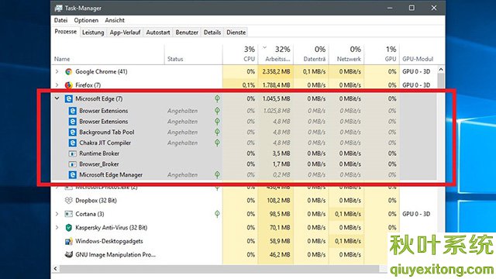Viewport: 496px width, 279px height.
Task: Click vertical scrollbar up arrow
Action: point(441,69)
